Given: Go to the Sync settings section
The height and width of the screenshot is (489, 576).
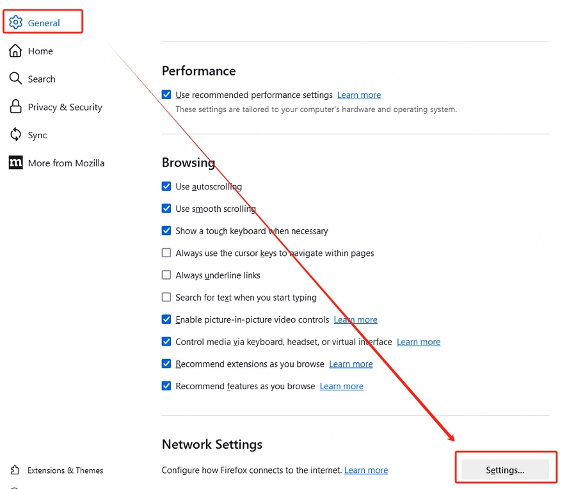Looking at the screenshot, I should click(x=37, y=135).
